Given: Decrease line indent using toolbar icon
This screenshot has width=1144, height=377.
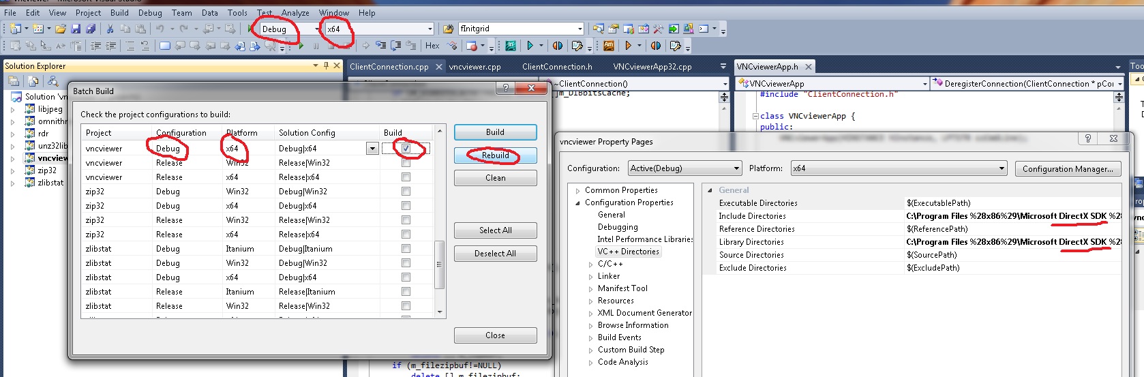Looking at the screenshot, I should point(95,46).
